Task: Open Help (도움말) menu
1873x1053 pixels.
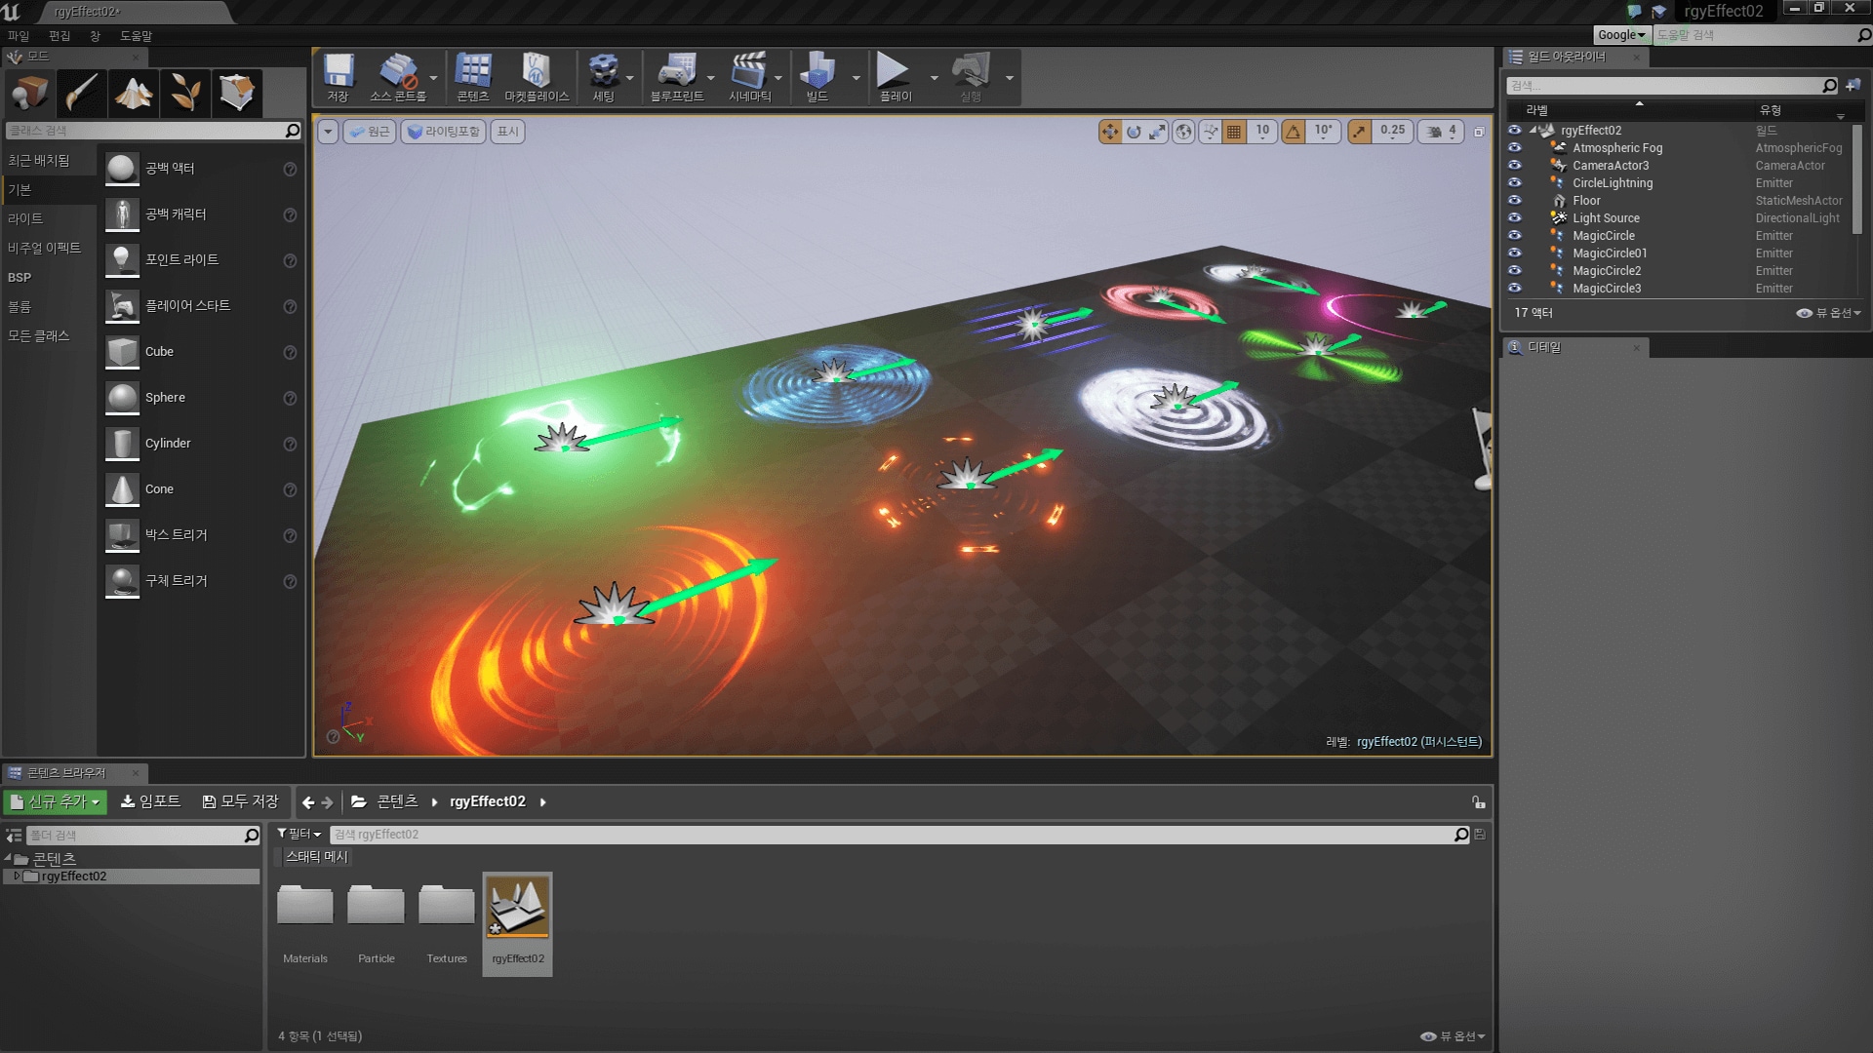Action: click(136, 36)
